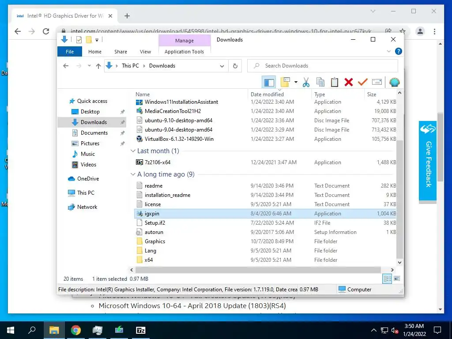Open the File menu tab
This screenshot has width=452, height=339.
pyautogui.click(x=70, y=52)
